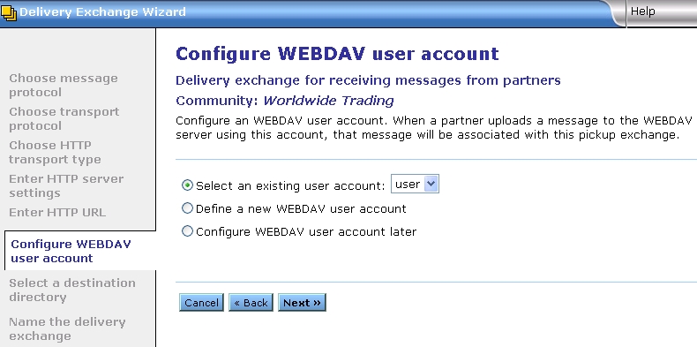
Task: Click the Cancel button
Action: [201, 303]
